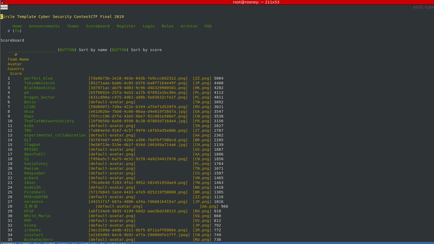Open the Dragon_Sector team link
The width and height of the screenshot is (434, 244).
tap(39, 97)
